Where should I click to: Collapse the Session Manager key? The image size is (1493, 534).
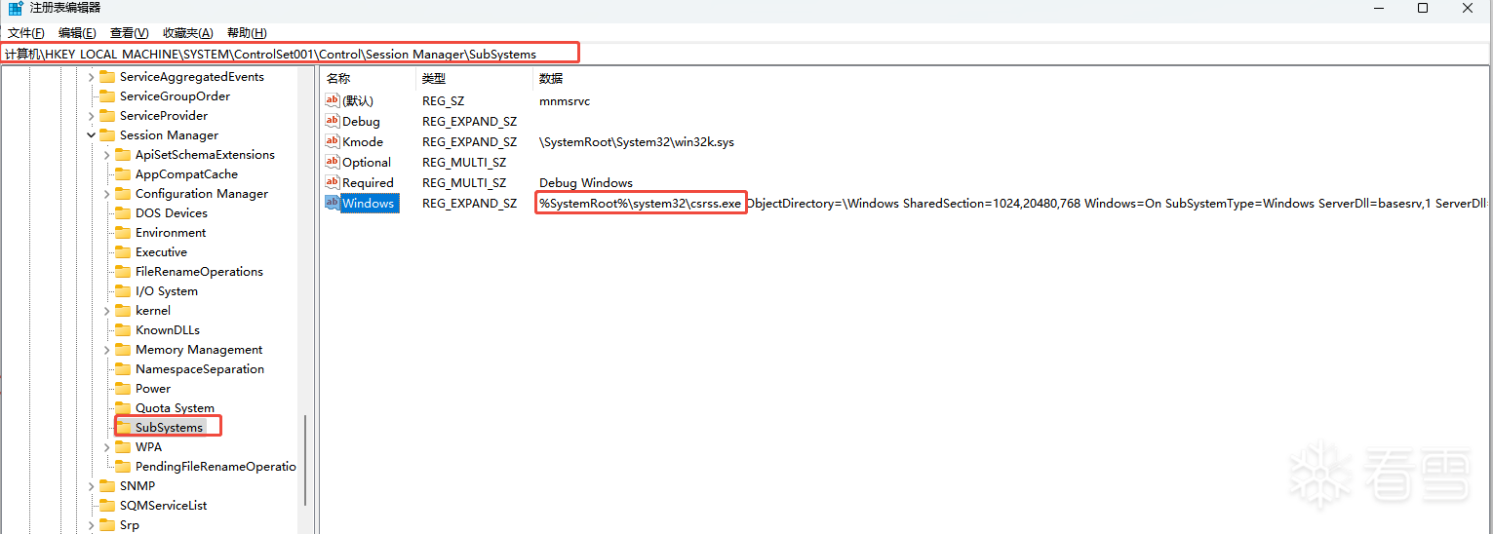[x=91, y=135]
